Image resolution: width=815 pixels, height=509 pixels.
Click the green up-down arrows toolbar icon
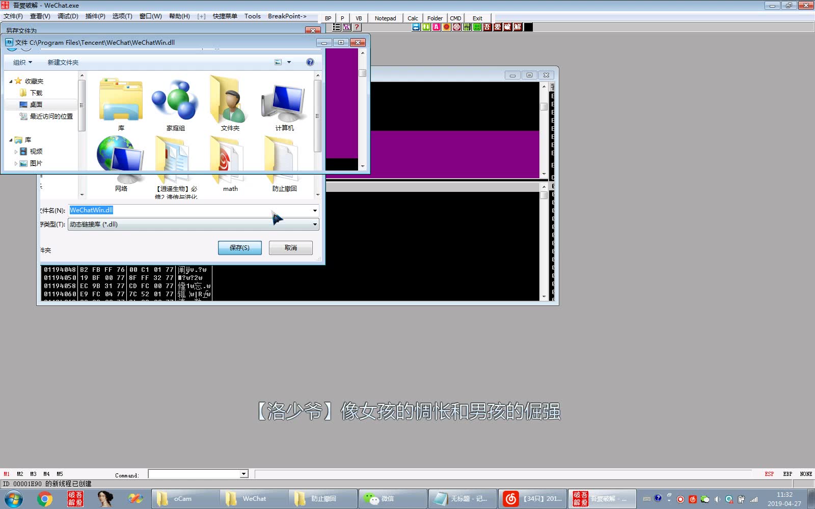tap(426, 27)
